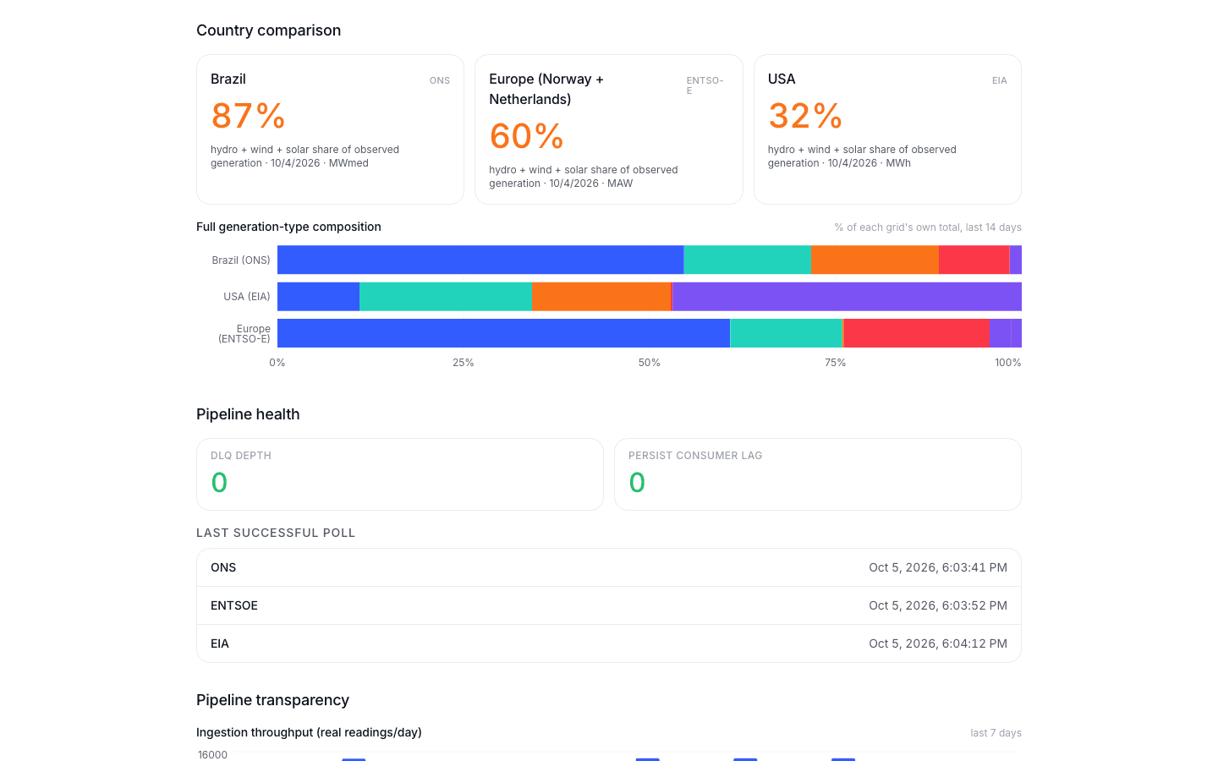Select the orange segment of the Brazil (ONS) bar

(875, 260)
